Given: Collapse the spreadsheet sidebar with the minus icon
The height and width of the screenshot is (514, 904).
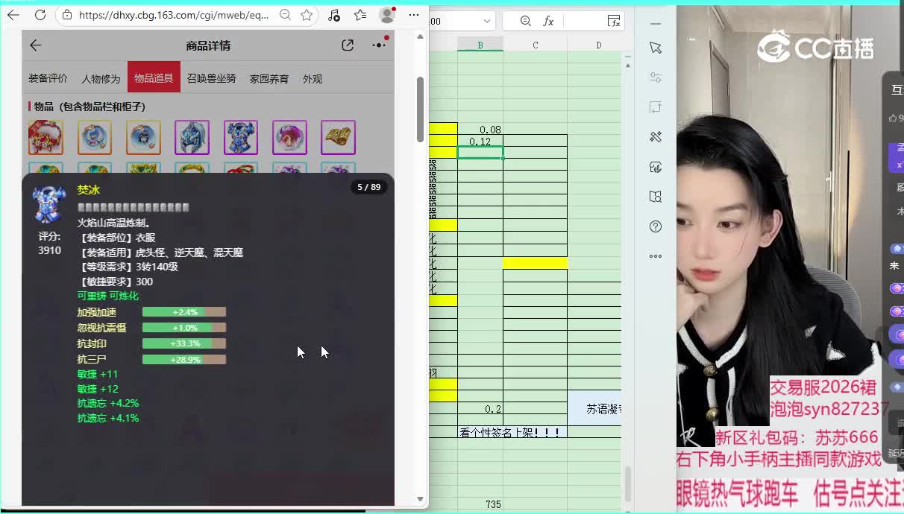Looking at the screenshot, I should point(655,24).
